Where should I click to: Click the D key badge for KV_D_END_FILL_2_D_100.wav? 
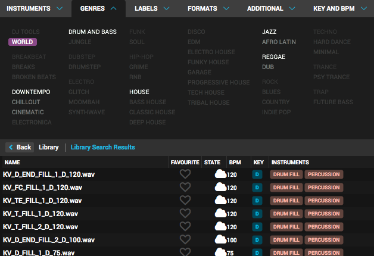(x=257, y=240)
